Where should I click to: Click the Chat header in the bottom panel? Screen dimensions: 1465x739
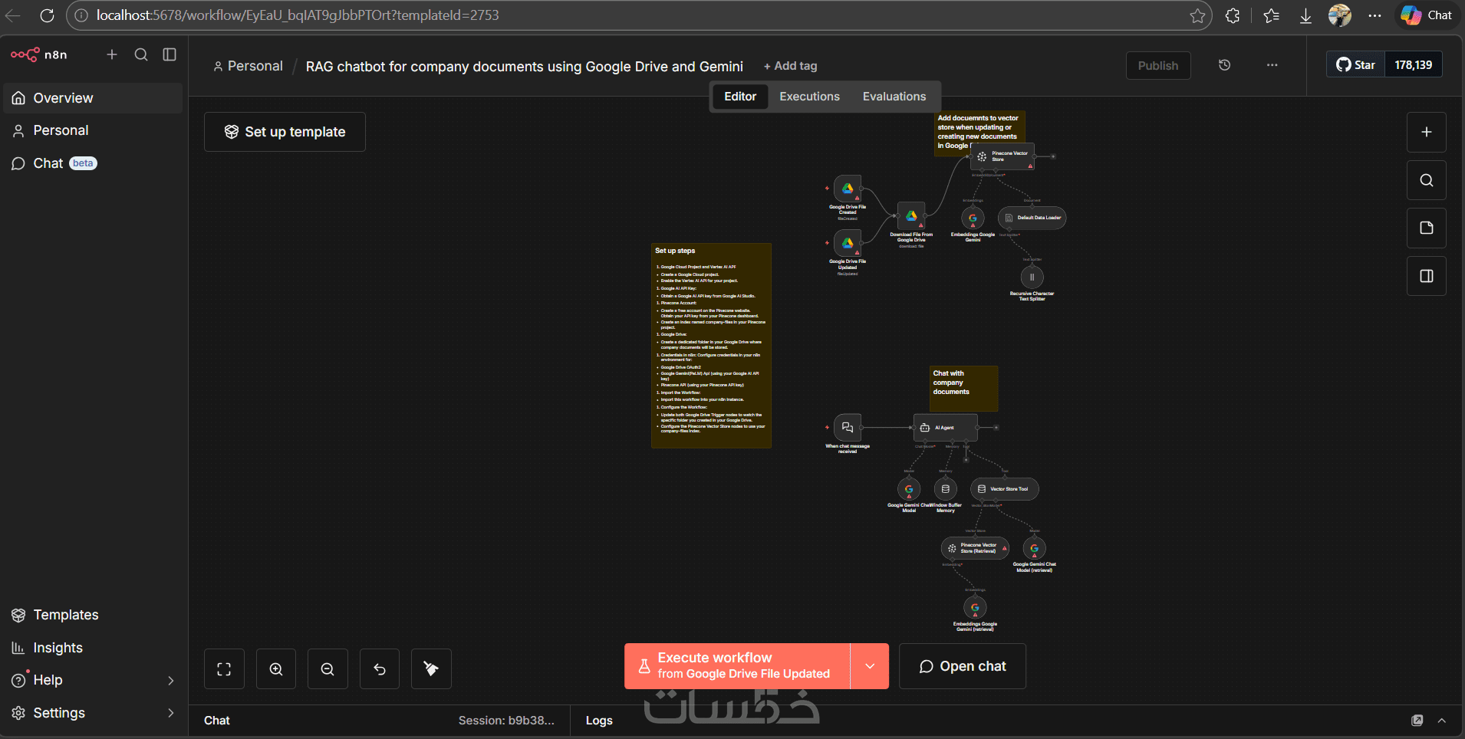217,721
